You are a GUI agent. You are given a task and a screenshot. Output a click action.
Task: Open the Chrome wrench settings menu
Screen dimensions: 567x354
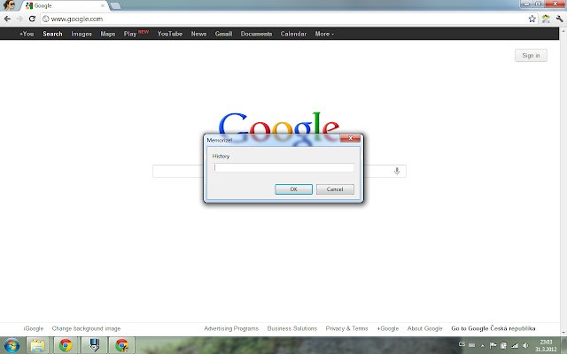[x=558, y=19]
